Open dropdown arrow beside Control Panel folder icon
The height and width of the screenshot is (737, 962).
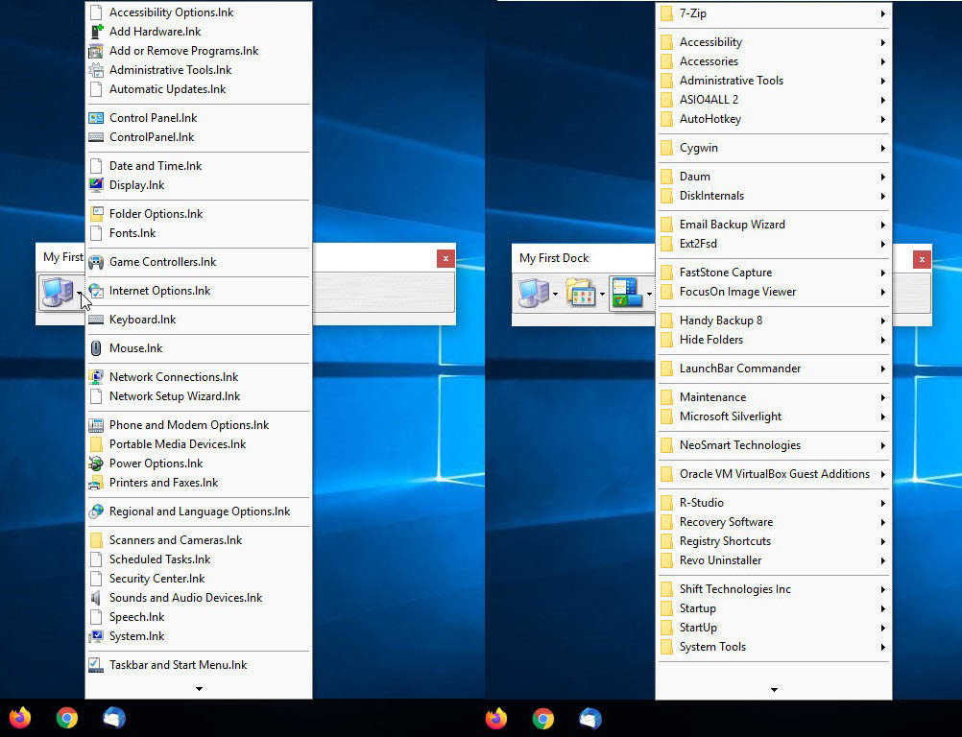(x=603, y=295)
